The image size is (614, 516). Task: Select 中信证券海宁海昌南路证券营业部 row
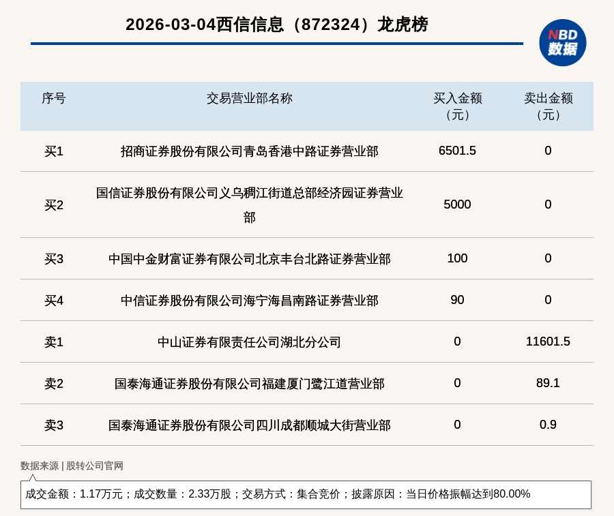click(249, 301)
